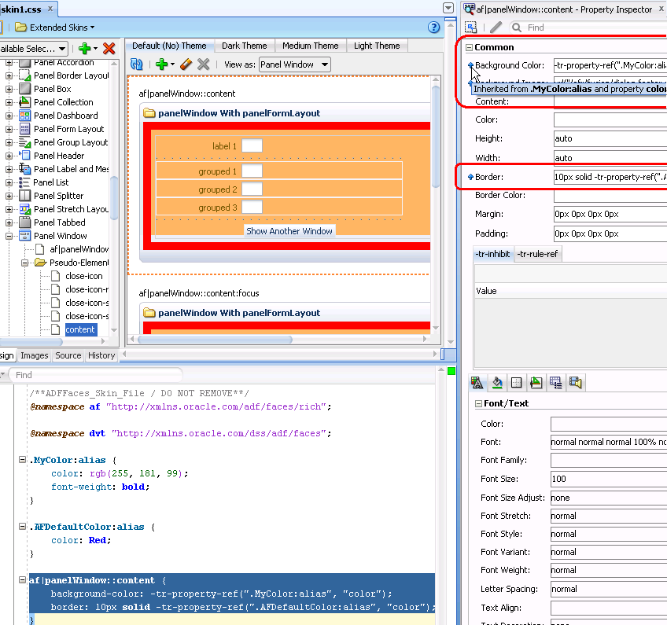Image resolution: width=667 pixels, height=625 pixels.
Task: Open the media category icon in Property Inspector
Action: pos(576,382)
